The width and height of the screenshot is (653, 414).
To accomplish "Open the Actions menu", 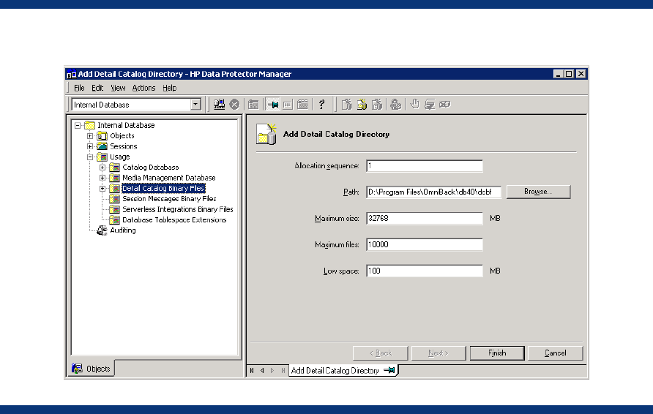I will 143,88.
